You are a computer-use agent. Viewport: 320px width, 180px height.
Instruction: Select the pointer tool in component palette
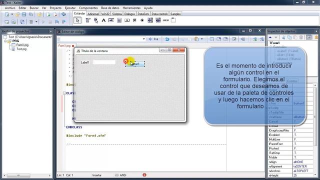click(x=77, y=20)
